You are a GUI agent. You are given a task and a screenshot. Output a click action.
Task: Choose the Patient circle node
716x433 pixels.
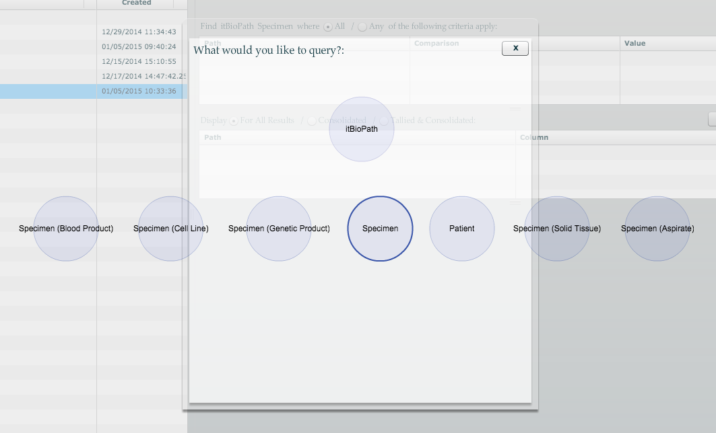click(x=461, y=229)
